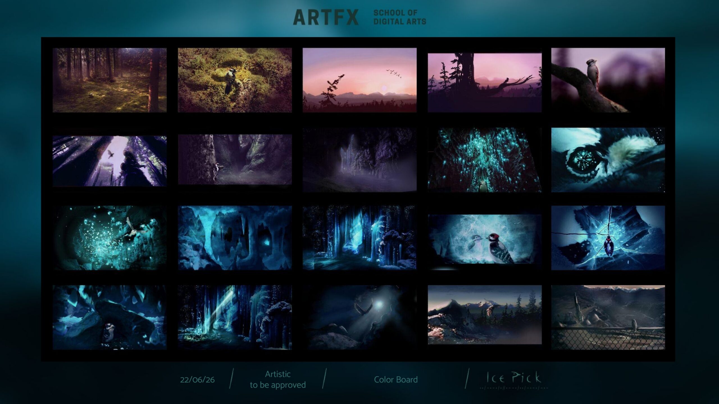Click the snowy mountain range landscape thumbnail
The image size is (719, 404).
(484, 315)
